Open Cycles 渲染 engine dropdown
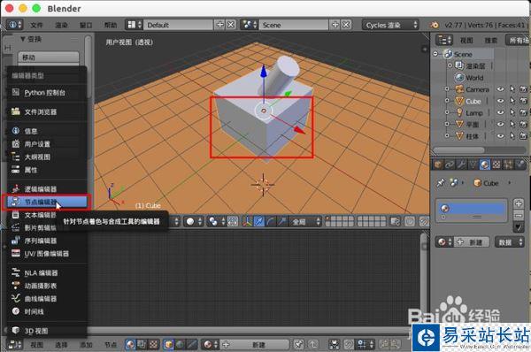This screenshot has width=531, height=352. point(390,25)
